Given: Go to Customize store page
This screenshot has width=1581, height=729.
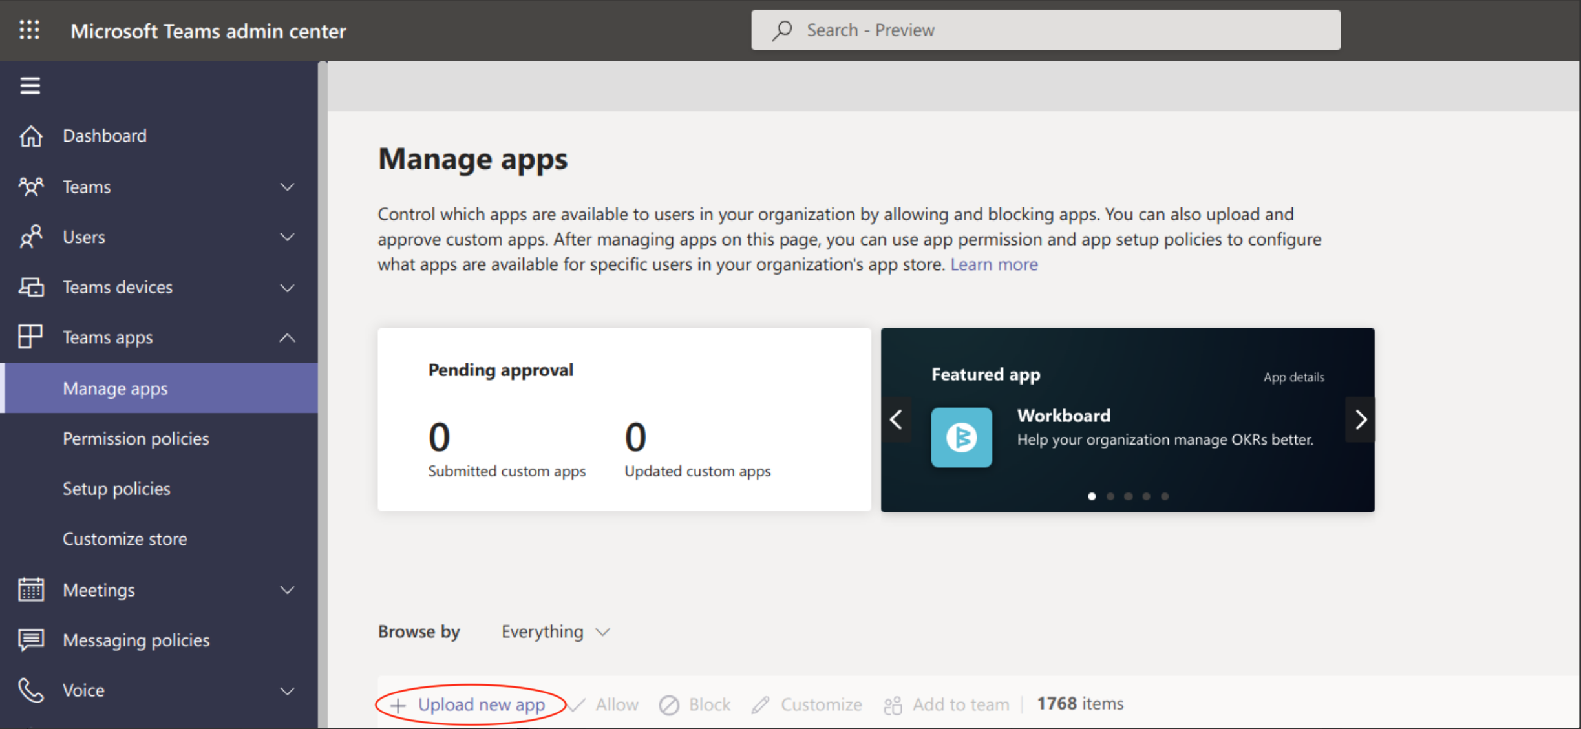Looking at the screenshot, I should (125, 539).
